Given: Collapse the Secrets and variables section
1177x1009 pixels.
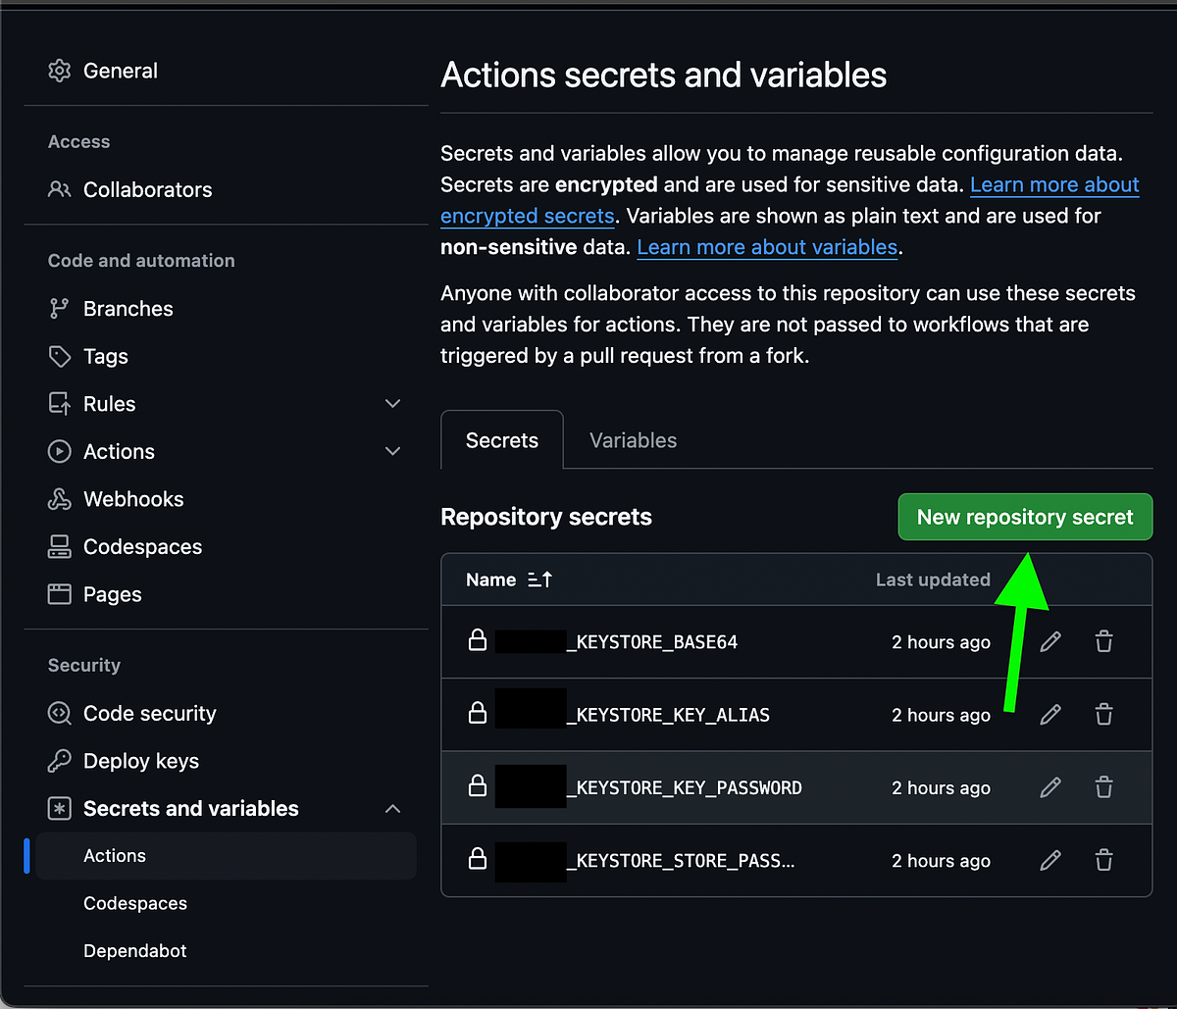Looking at the screenshot, I should [392, 808].
